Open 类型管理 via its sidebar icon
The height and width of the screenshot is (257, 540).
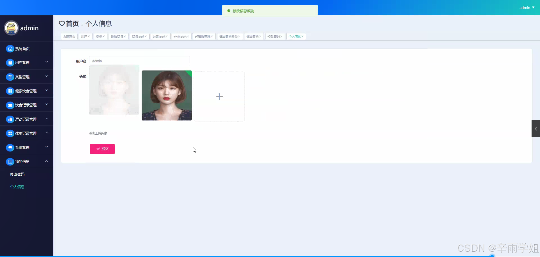point(10,76)
